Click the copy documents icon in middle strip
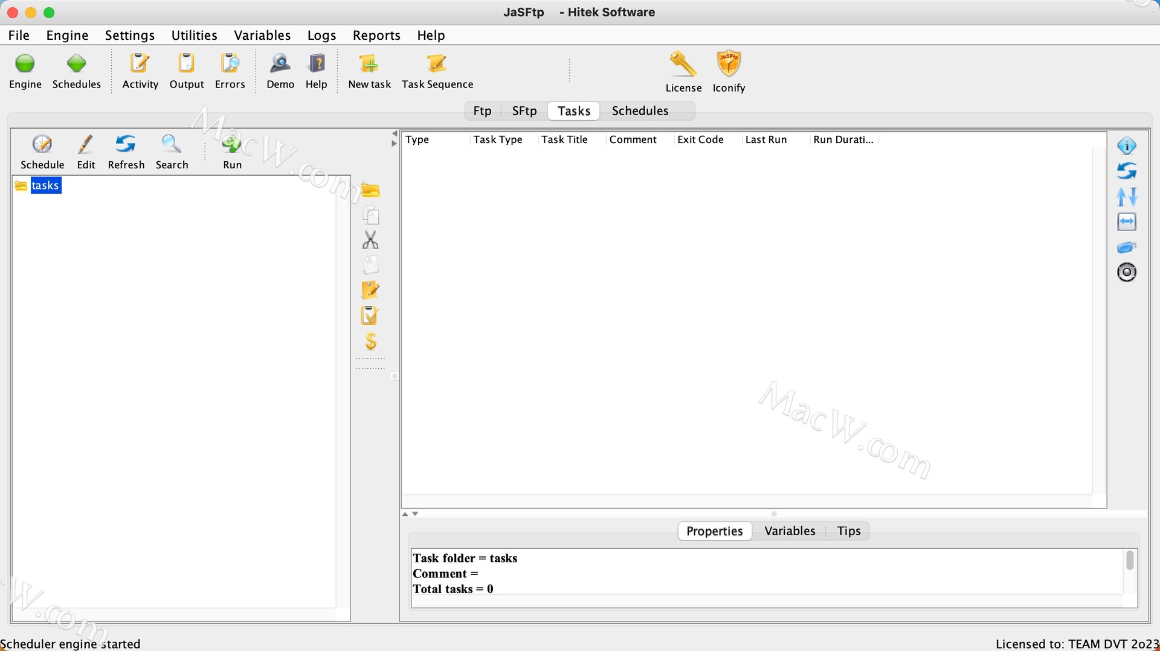The width and height of the screenshot is (1160, 651). click(x=370, y=215)
